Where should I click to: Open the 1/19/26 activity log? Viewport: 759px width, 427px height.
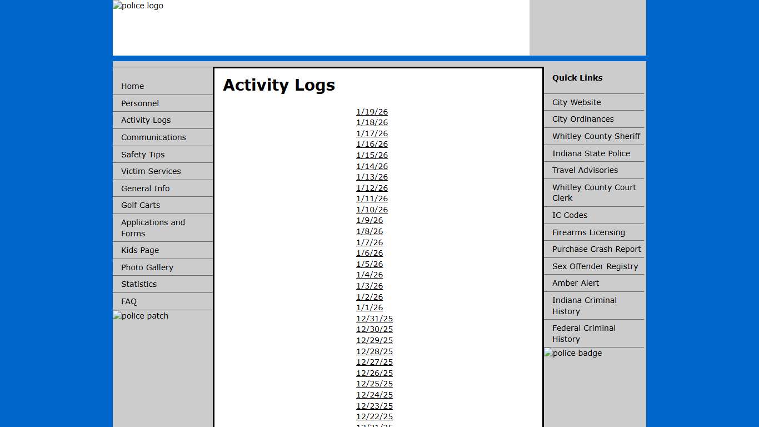(x=372, y=112)
